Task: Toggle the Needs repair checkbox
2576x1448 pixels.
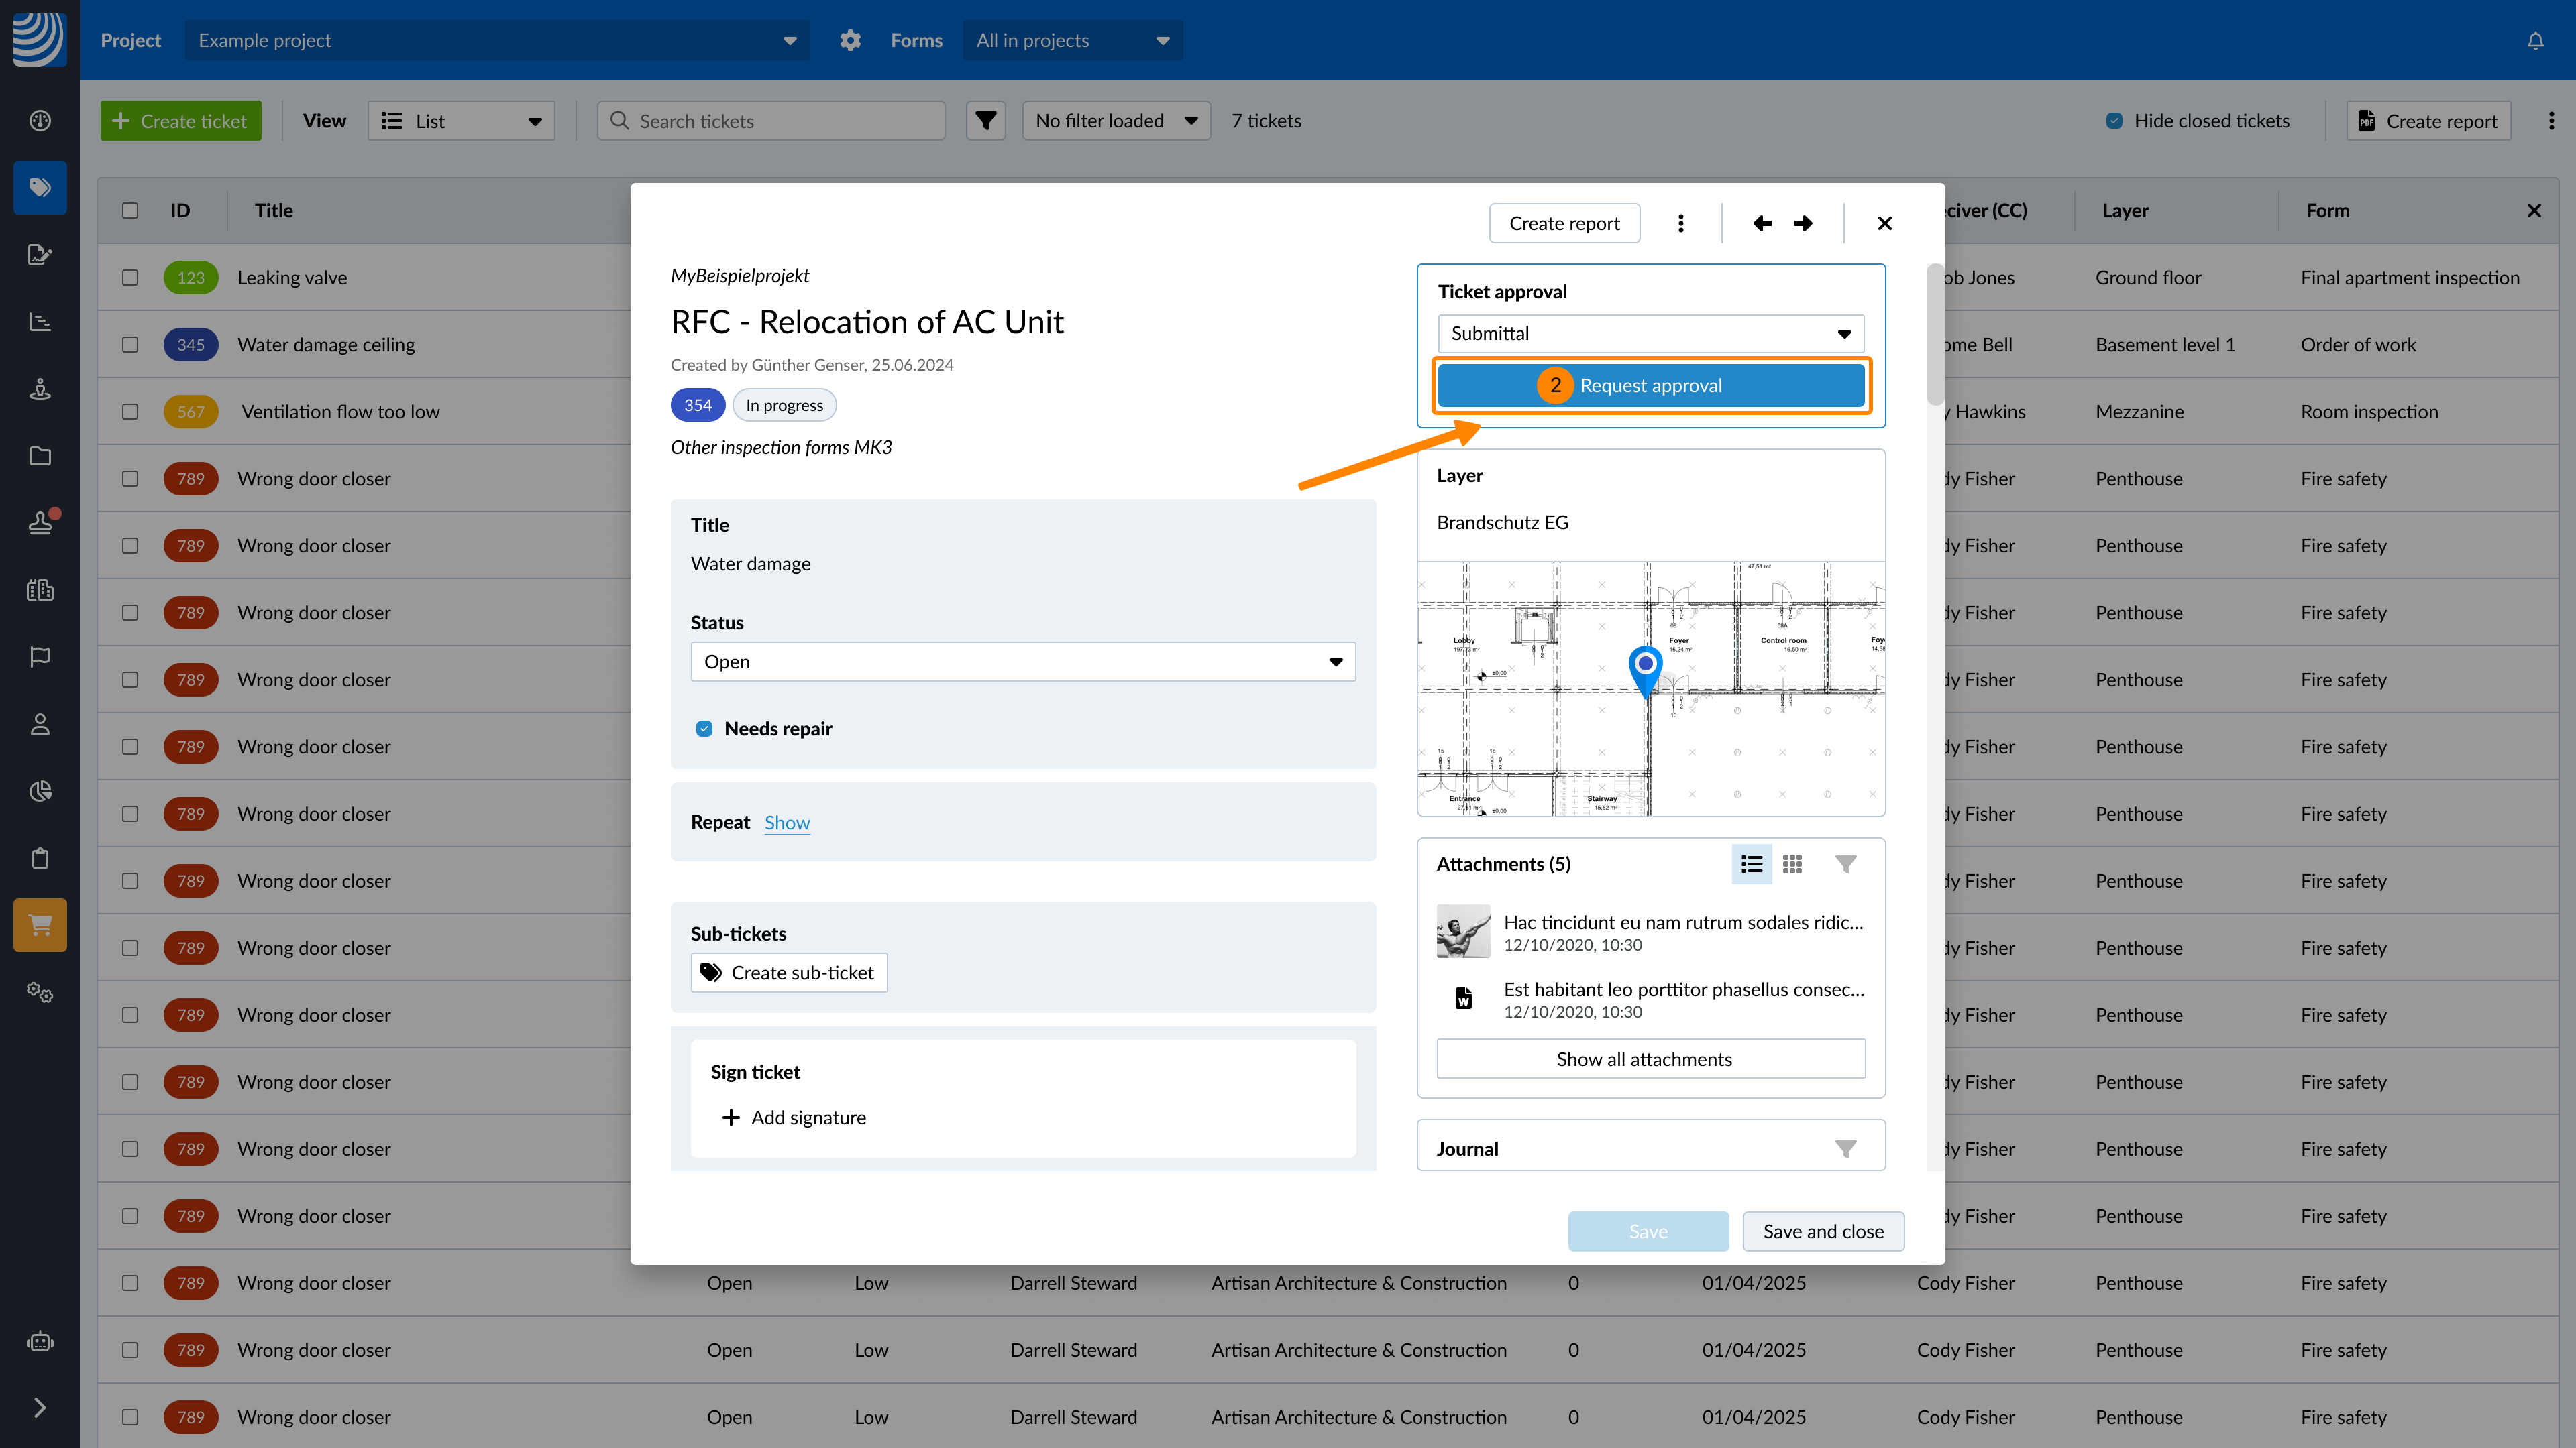Action: pyautogui.click(x=704, y=729)
